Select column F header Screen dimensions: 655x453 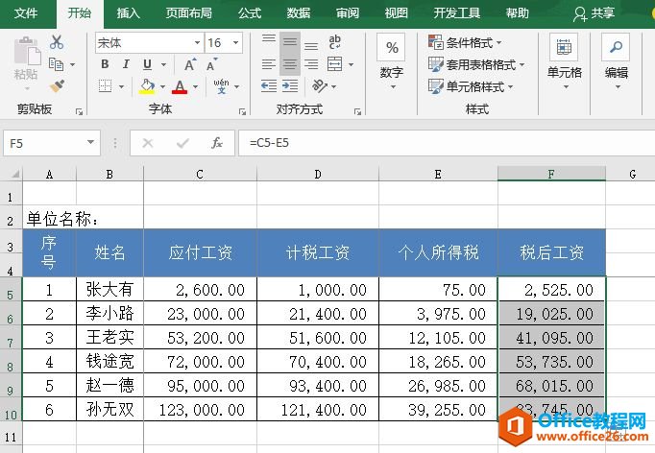point(551,174)
